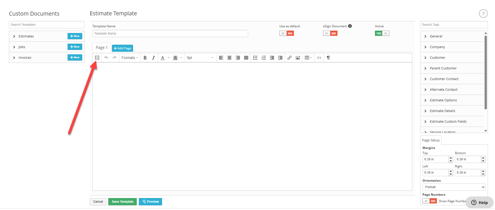The height and width of the screenshot is (210, 495).
Task: Expand the Alternate Contact tags section
Action: tap(452, 89)
